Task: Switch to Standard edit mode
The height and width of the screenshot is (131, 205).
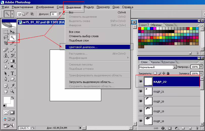Action: (6, 113)
